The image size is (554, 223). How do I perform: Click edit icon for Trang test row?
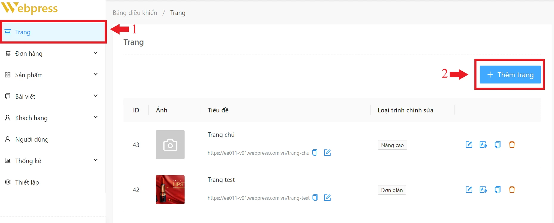point(469,190)
